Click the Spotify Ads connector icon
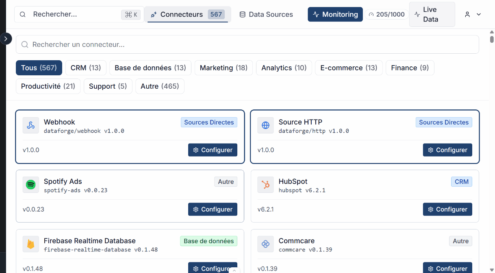 coord(30,185)
